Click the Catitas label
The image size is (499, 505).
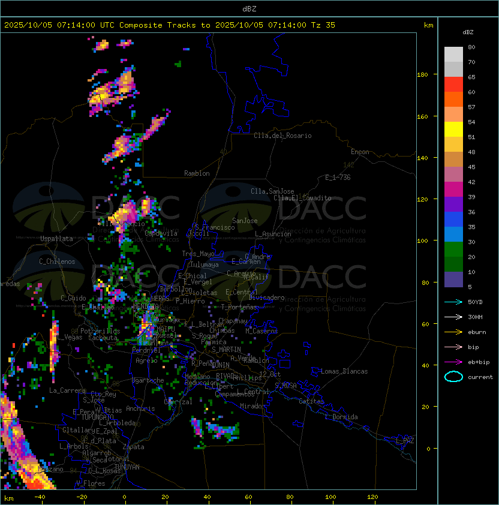pos(311,401)
